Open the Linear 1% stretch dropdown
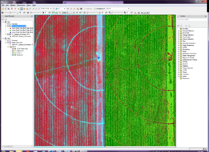209x152 pixels. pyautogui.click(x=74, y=13)
